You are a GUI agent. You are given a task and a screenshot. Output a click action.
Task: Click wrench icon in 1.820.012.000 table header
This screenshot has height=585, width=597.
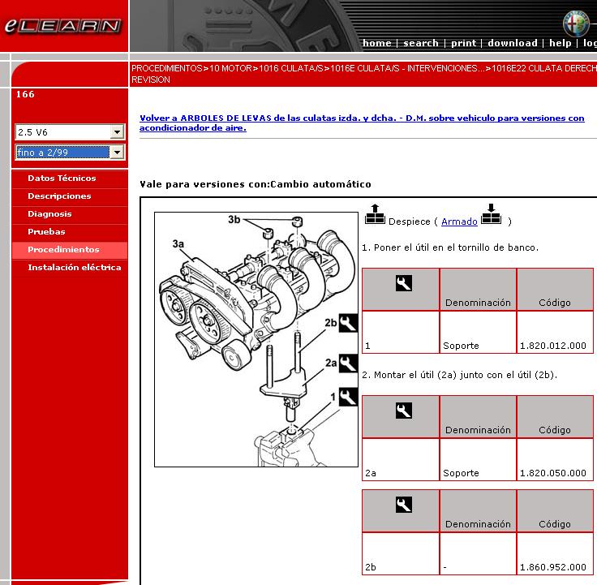[x=403, y=283]
